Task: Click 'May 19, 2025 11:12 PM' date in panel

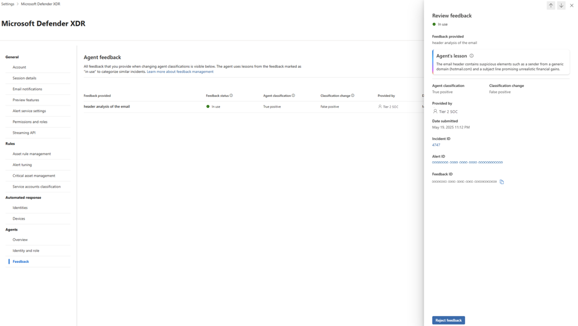Action: tap(451, 127)
